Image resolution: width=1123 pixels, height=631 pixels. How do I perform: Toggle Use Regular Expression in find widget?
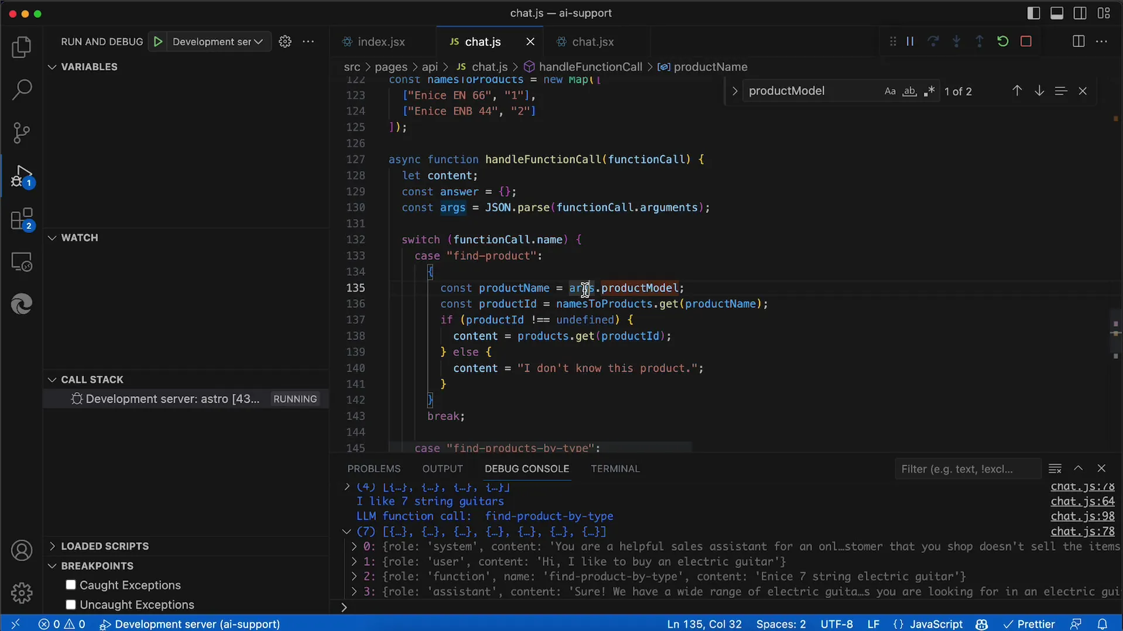929,91
